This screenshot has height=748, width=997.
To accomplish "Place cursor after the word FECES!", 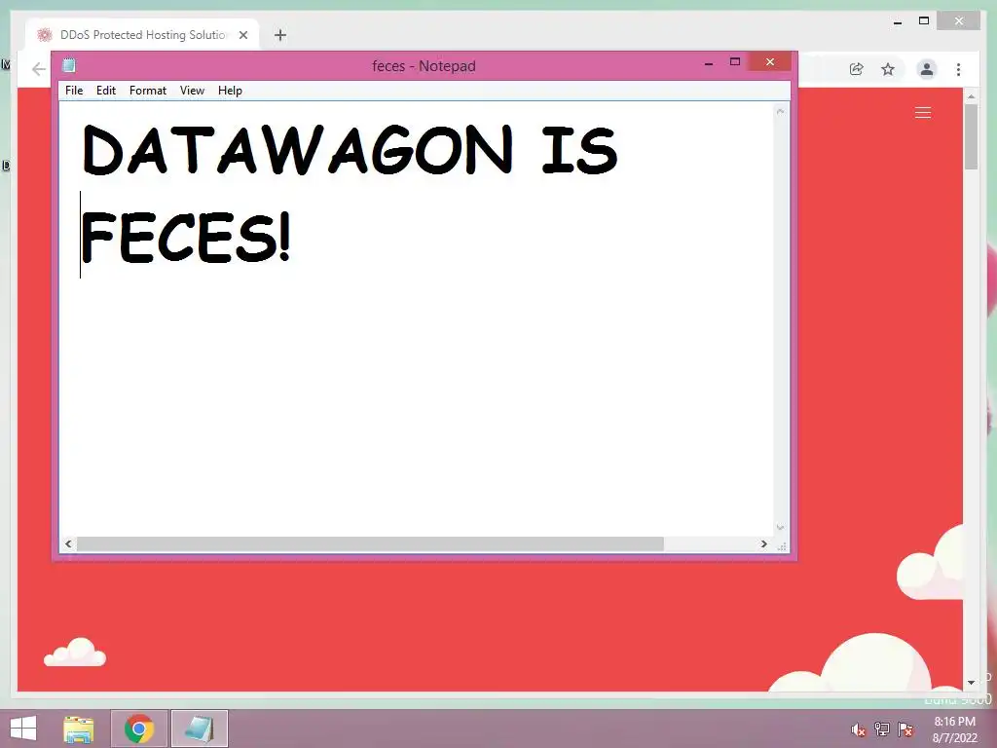I will pyautogui.click(x=292, y=236).
